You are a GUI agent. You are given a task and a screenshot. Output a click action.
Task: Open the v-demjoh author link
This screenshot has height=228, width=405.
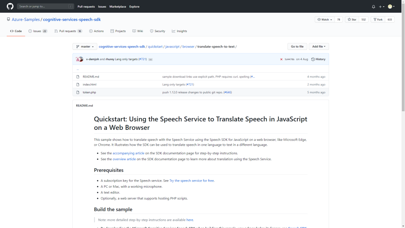(x=93, y=59)
